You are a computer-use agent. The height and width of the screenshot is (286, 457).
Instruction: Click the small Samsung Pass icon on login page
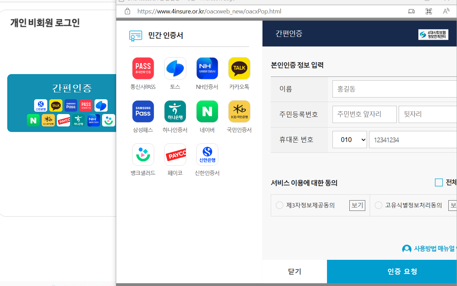(x=71, y=105)
